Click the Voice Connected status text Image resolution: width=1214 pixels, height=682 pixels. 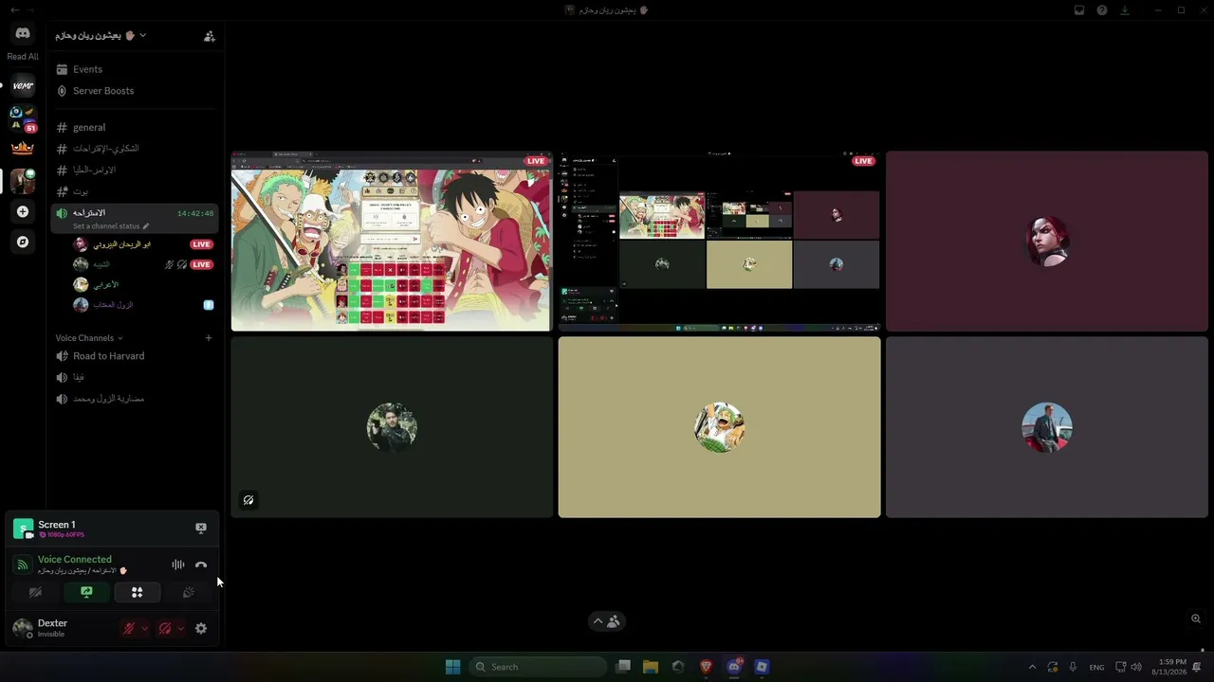(74, 560)
